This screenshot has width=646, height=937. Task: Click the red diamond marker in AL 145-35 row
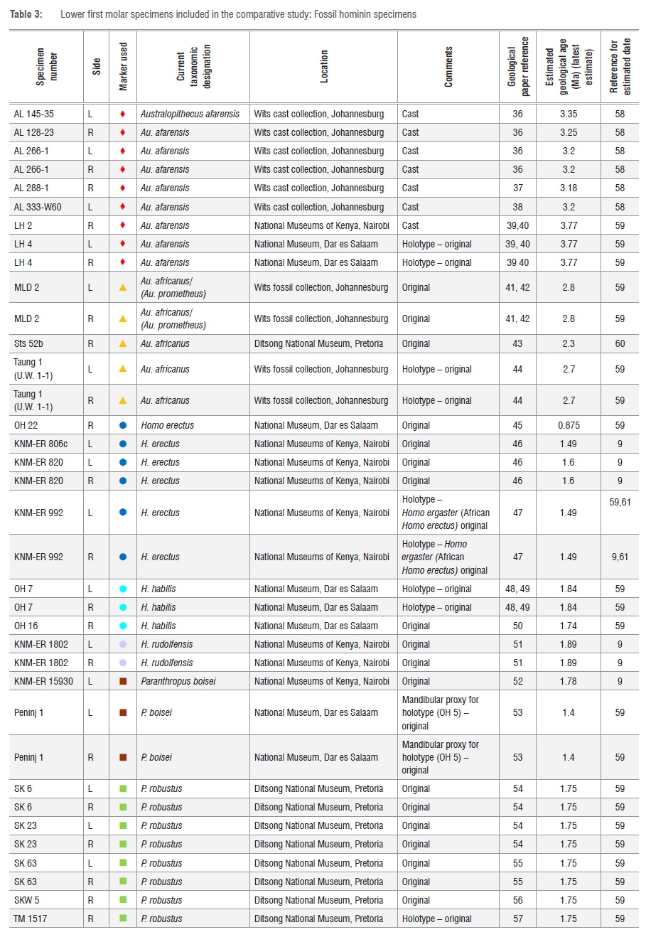[x=123, y=114]
